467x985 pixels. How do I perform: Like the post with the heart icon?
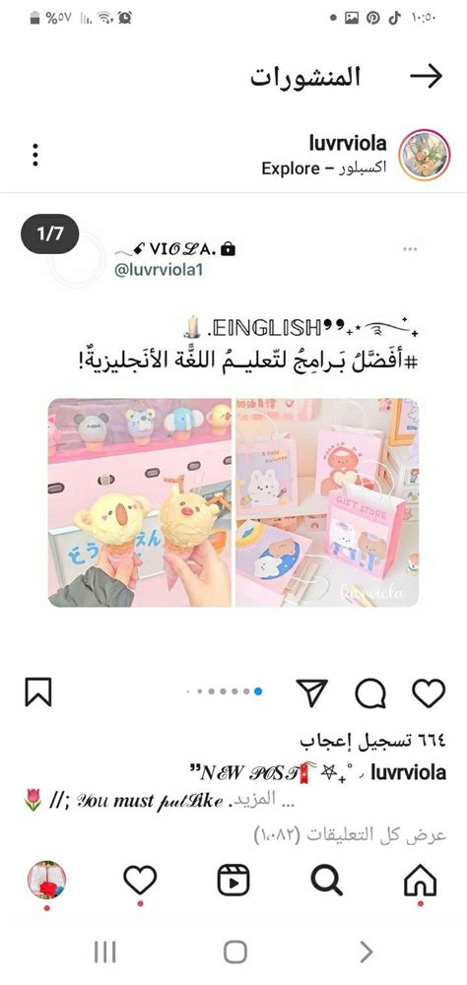(429, 692)
